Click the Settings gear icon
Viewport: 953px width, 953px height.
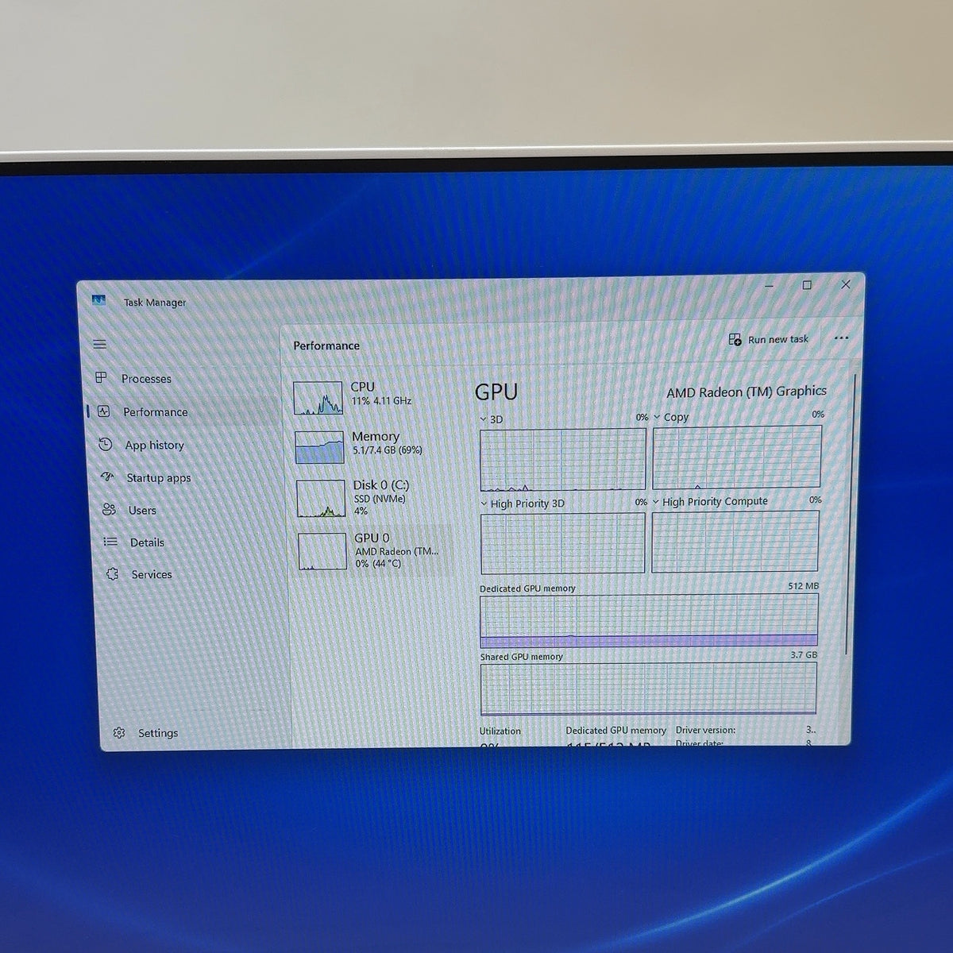(119, 732)
